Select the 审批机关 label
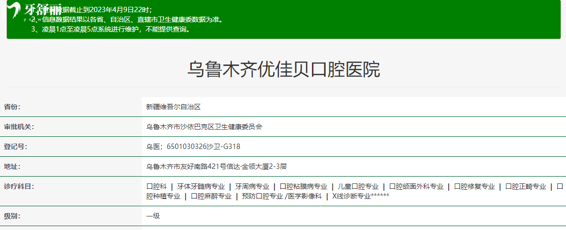This screenshot has height=230, width=566. pyautogui.click(x=19, y=127)
